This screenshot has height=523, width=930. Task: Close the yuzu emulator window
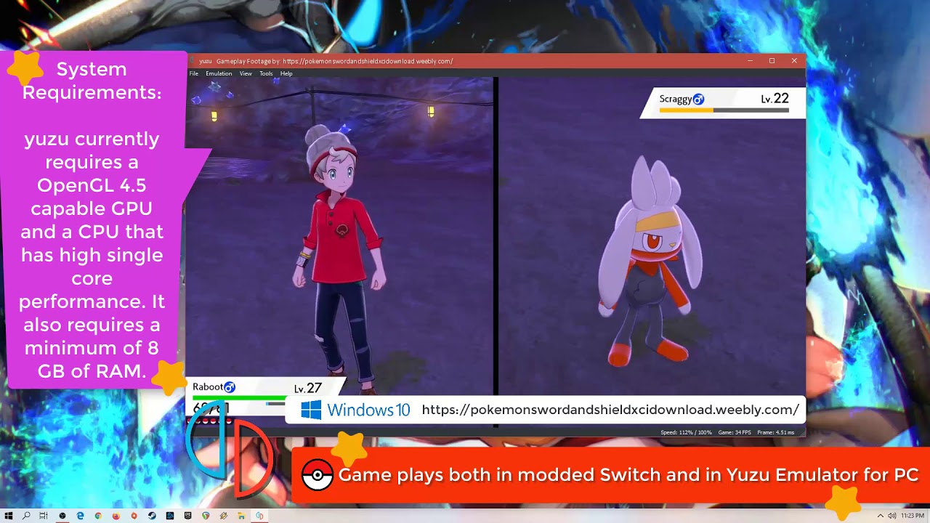pyautogui.click(x=794, y=61)
